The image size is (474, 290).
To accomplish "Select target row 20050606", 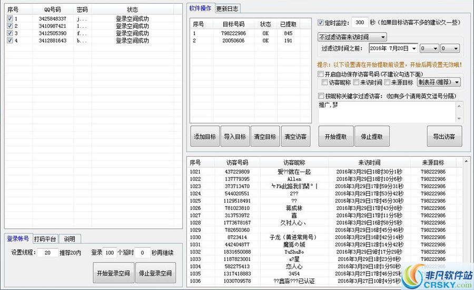I will (250, 41).
